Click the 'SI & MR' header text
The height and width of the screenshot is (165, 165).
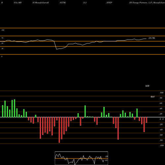coord(17,3)
